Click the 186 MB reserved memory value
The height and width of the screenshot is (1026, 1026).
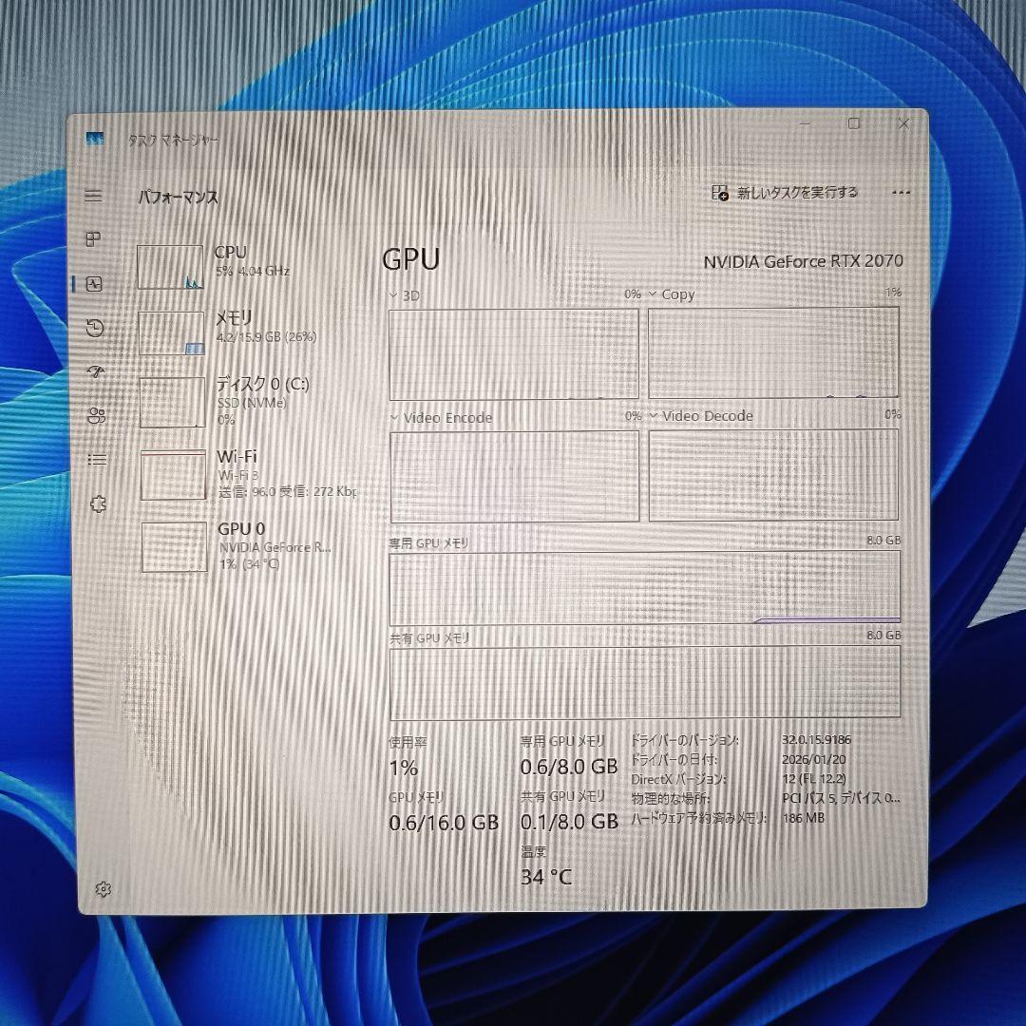[803, 817]
